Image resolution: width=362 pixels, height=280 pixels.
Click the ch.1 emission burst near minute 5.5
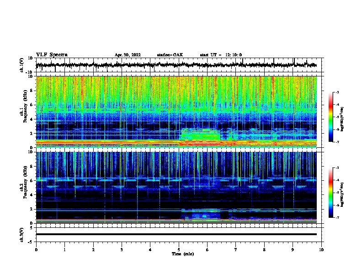(x=200, y=137)
